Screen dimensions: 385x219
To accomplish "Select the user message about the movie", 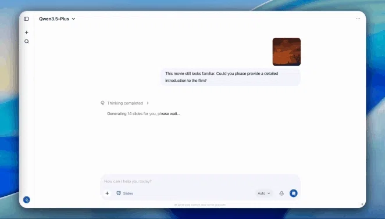I will point(230,77).
